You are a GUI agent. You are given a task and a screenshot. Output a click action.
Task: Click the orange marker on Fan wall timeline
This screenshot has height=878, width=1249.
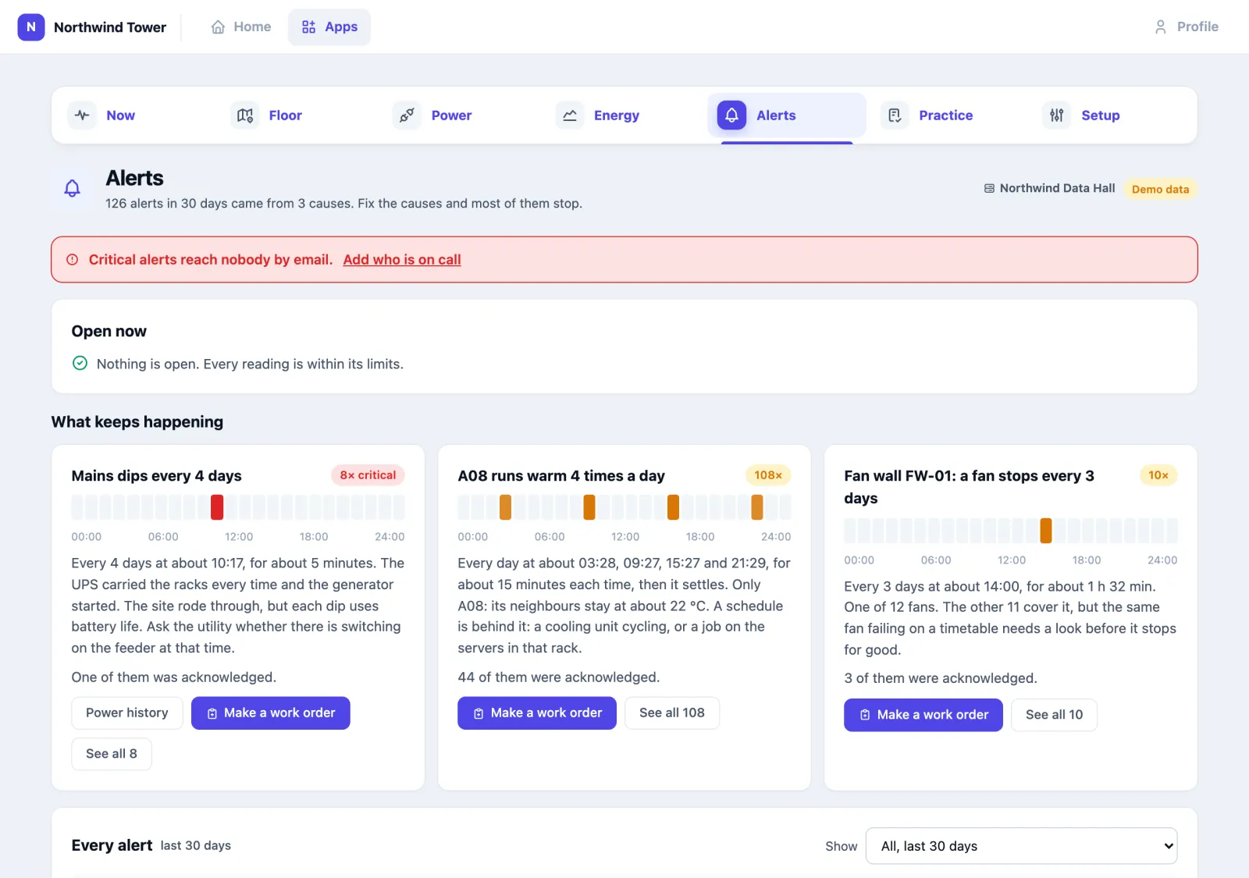pos(1046,531)
